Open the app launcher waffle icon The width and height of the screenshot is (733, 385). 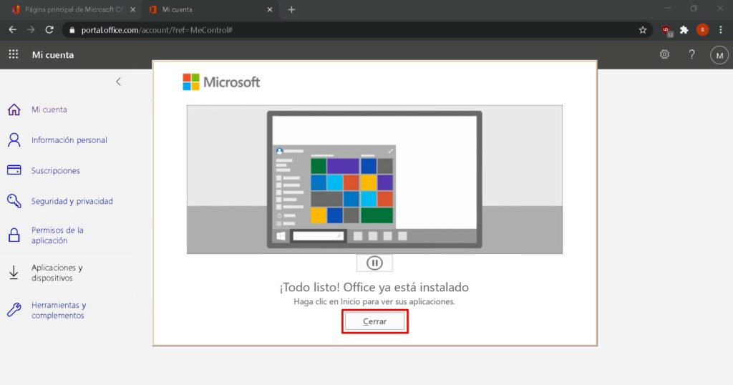pyautogui.click(x=13, y=54)
